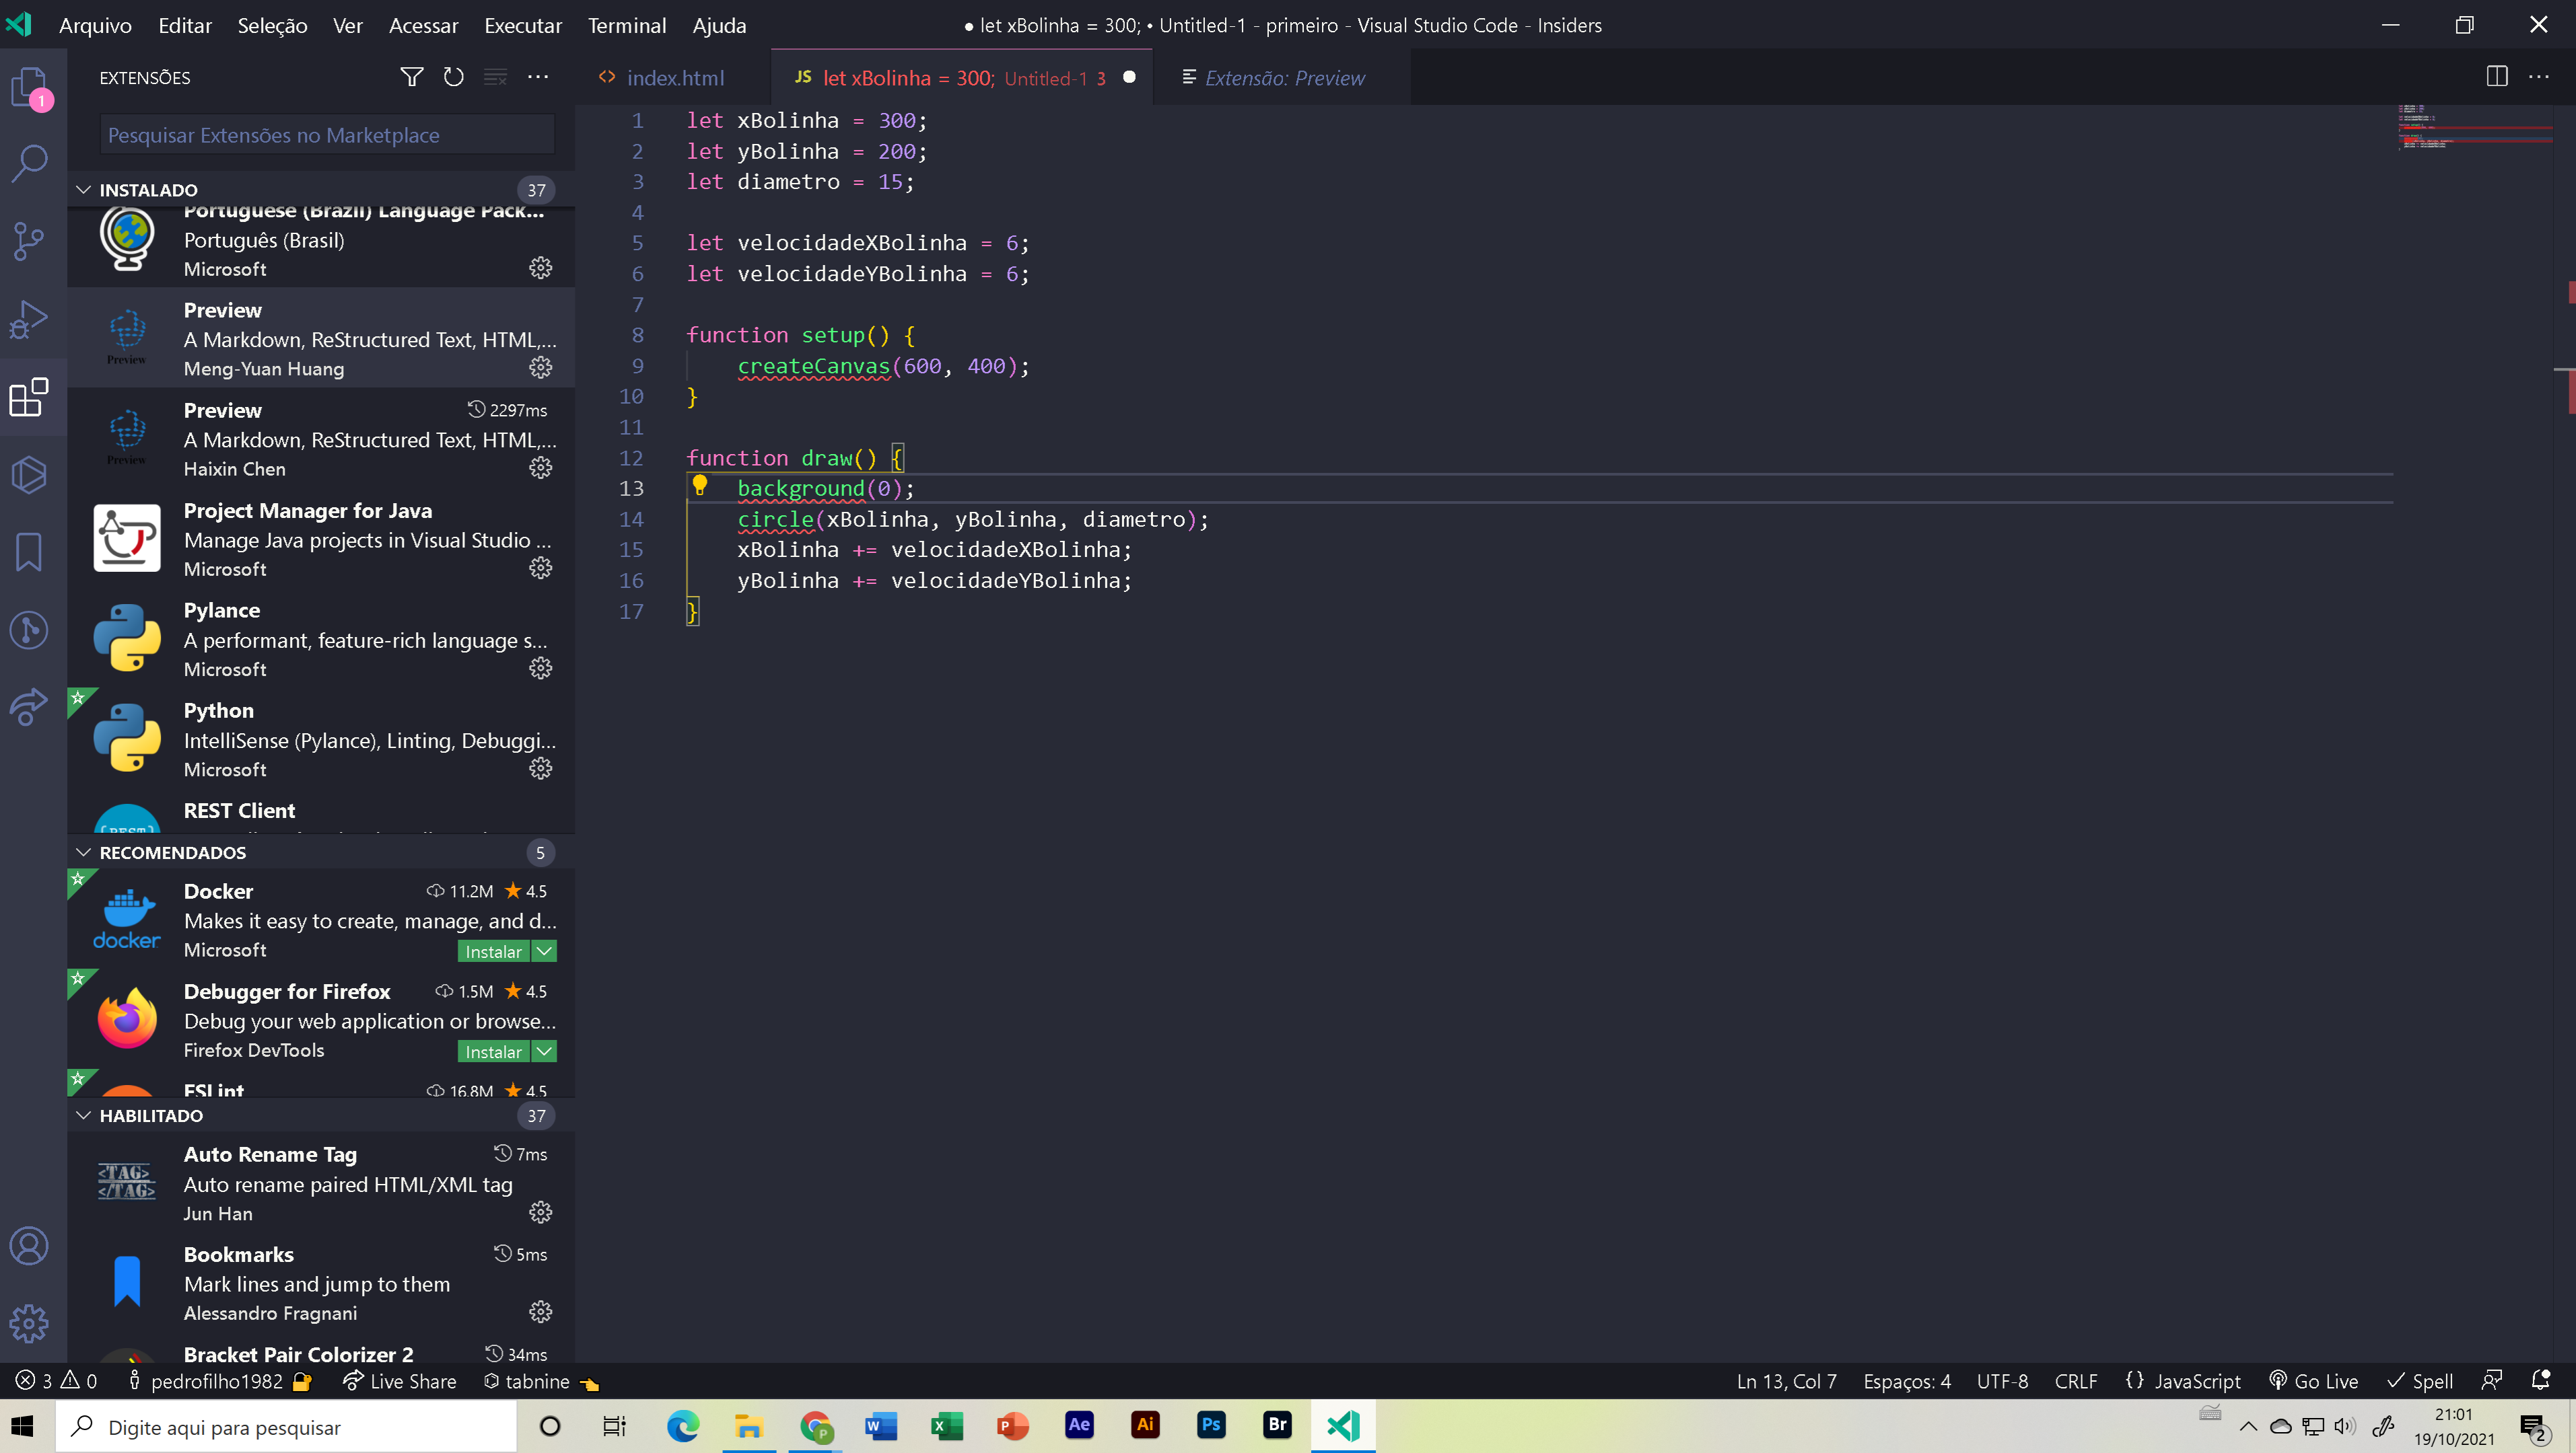Image resolution: width=2576 pixels, height=1453 pixels.
Task: Open Source Control view icon
Action: coord(30,242)
